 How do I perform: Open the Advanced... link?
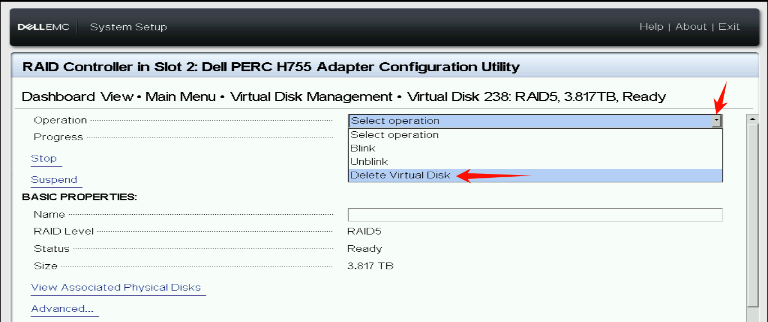pyautogui.click(x=62, y=309)
